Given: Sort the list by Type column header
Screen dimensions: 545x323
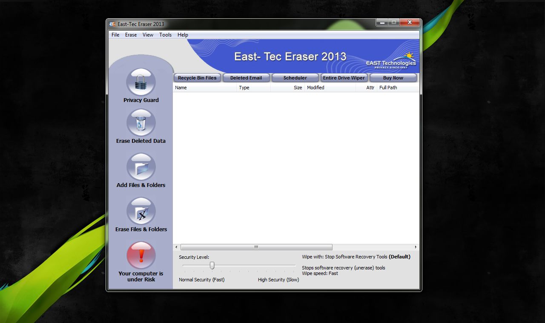Looking at the screenshot, I should 254,88.
